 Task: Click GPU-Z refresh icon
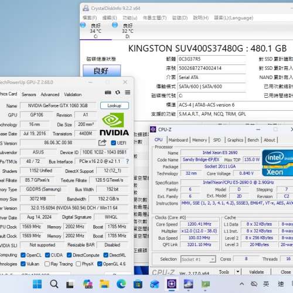coord(118,92)
